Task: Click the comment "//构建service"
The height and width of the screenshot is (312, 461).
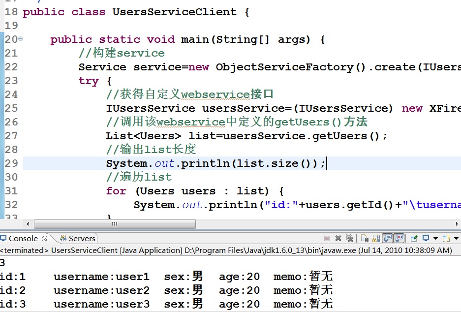Action: click(x=122, y=53)
